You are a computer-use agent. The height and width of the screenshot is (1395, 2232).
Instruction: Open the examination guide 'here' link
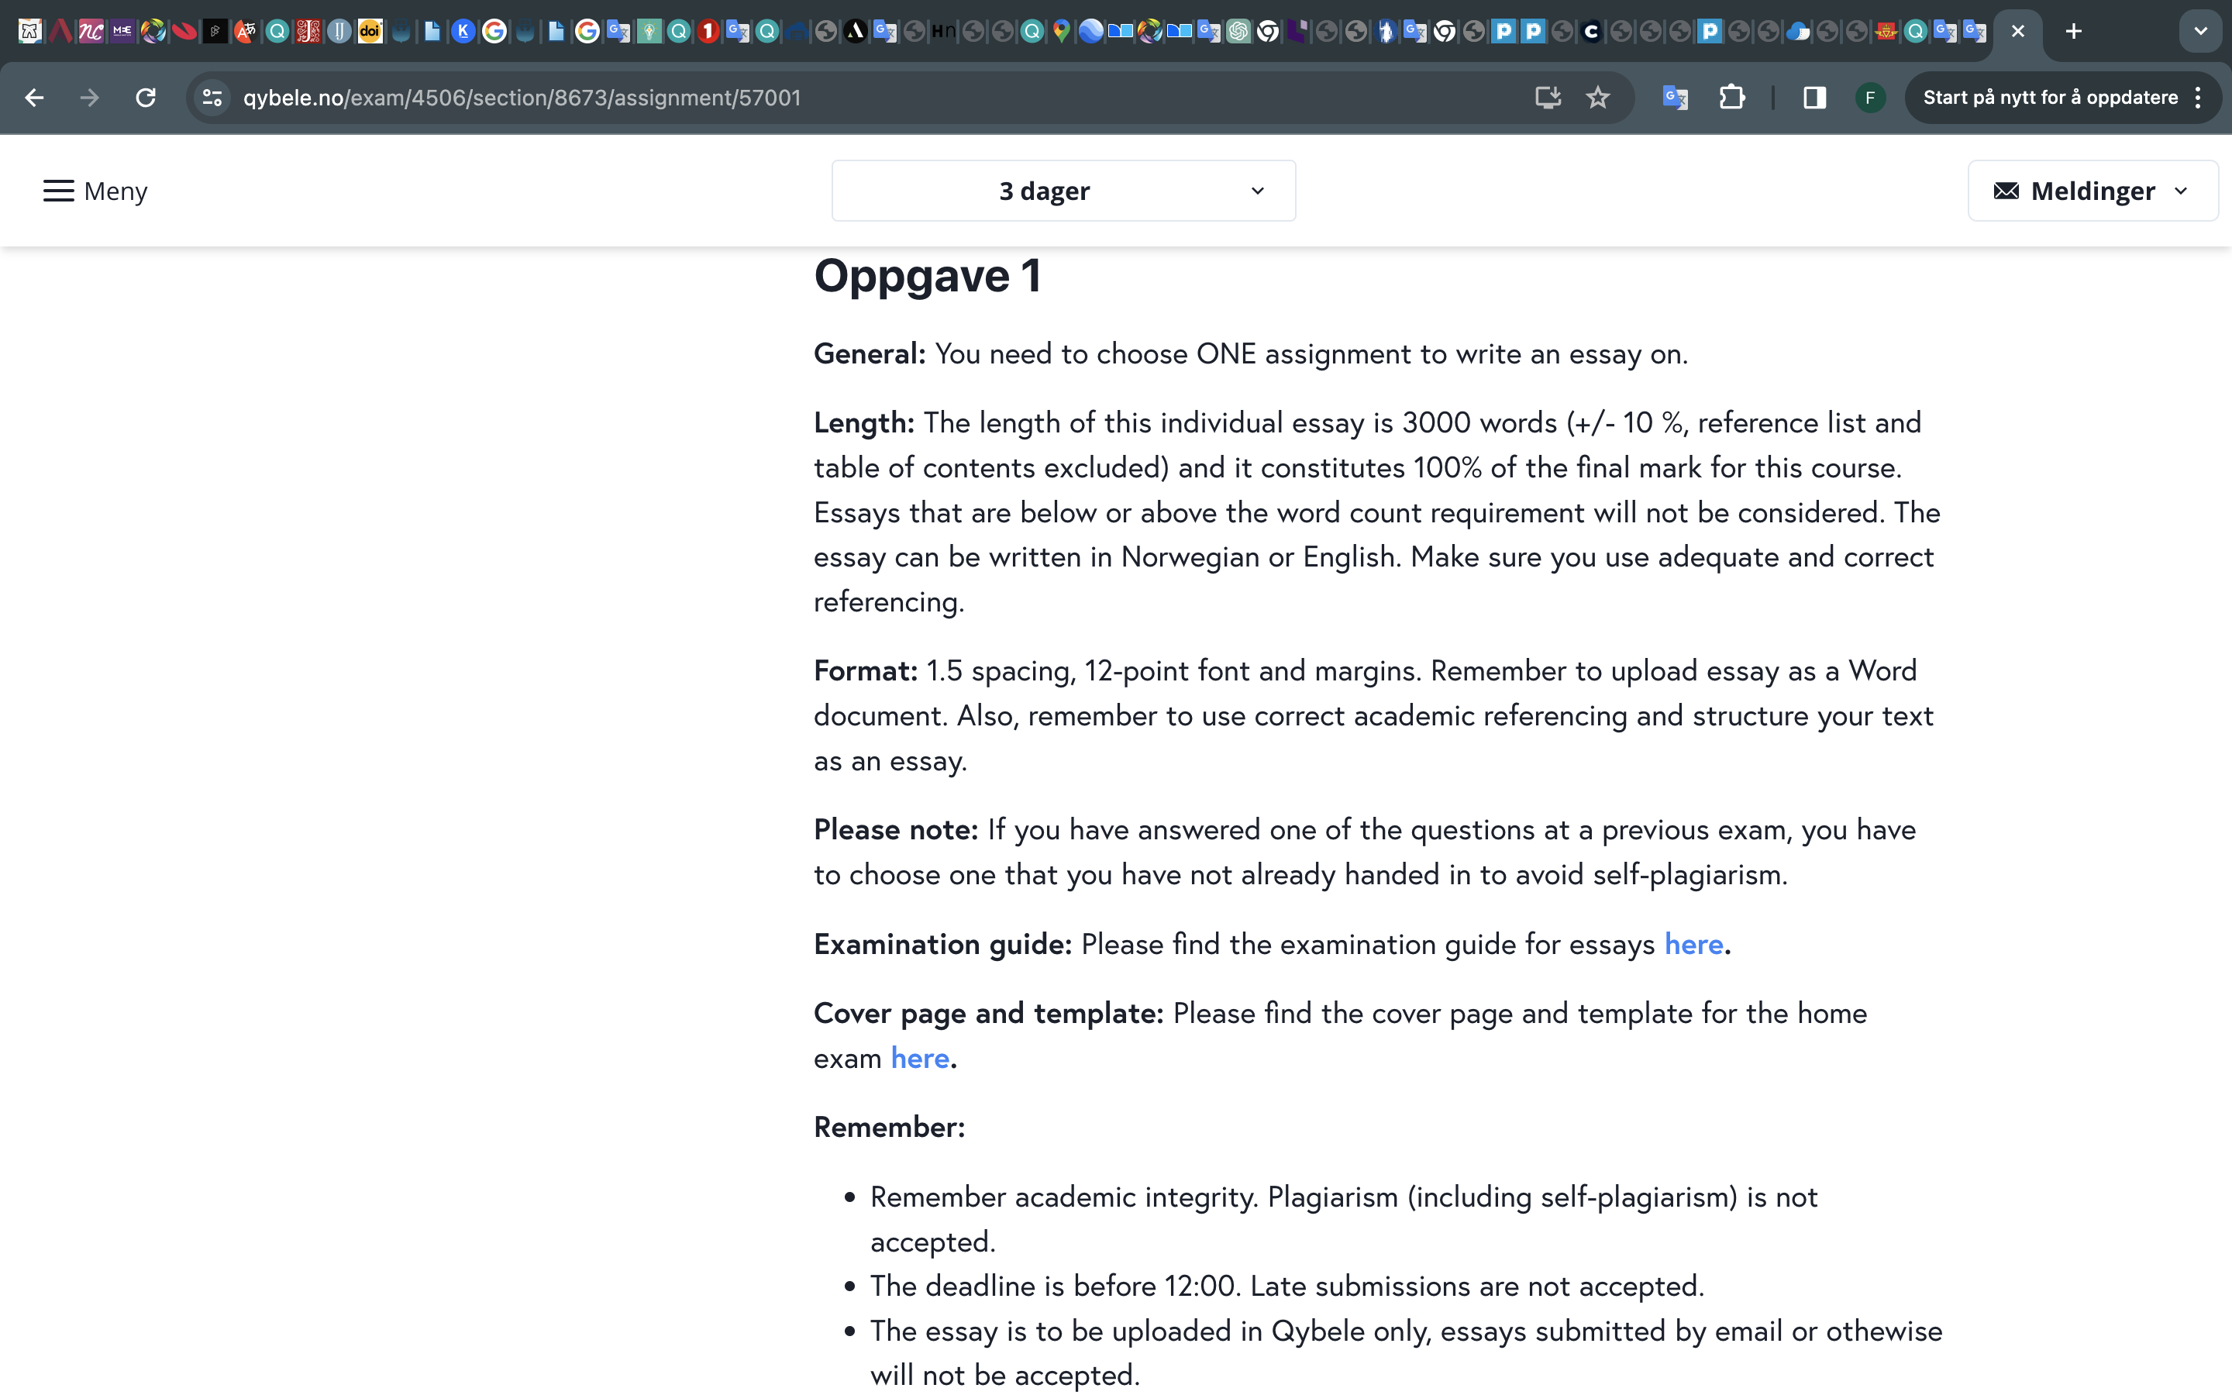tap(1693, 944)
